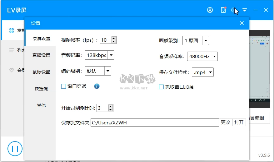Click the 更改 folder button

[x=226, y=123]
